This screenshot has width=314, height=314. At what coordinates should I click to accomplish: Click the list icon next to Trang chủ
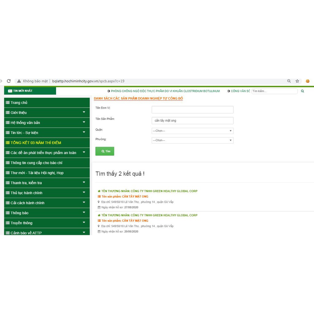pos(8,103)
